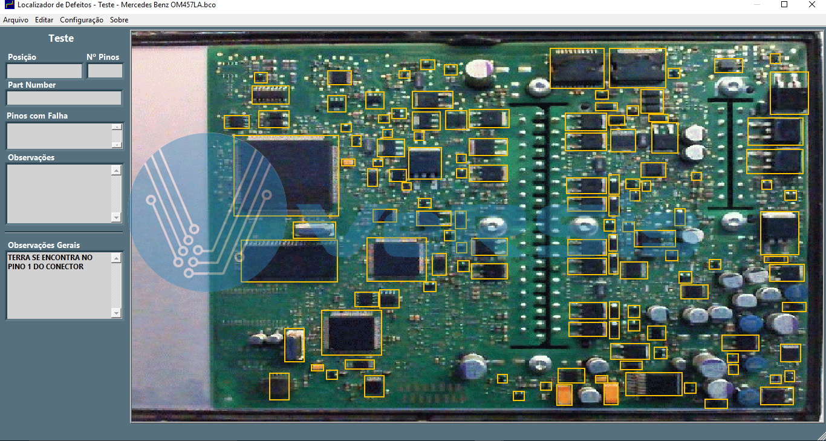The image size is (826, 441).
Task: Select small orange component beside the large processor
Action: 348,162
